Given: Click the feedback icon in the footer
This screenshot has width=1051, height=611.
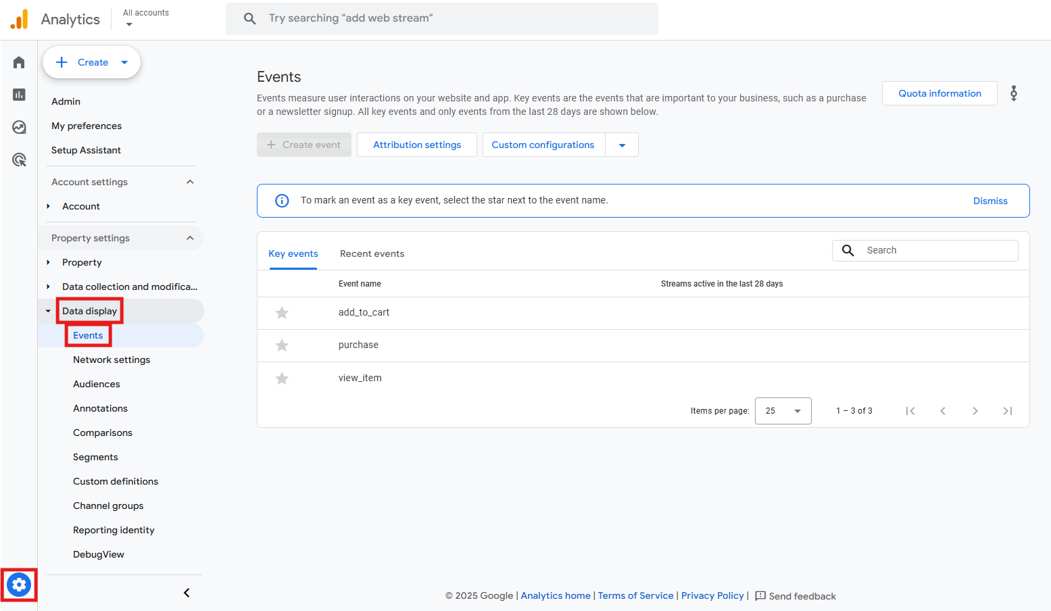Looking at the screenshot, I should (x=760, y=595).
